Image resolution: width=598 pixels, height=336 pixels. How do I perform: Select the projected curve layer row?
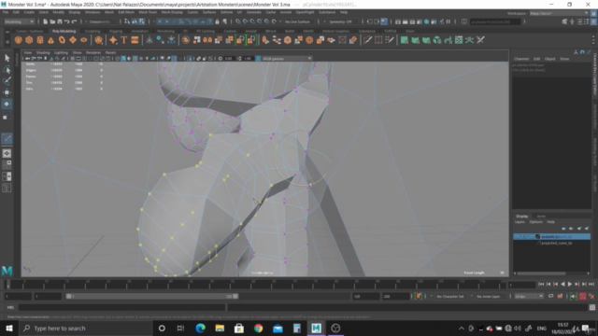[552, 243]
